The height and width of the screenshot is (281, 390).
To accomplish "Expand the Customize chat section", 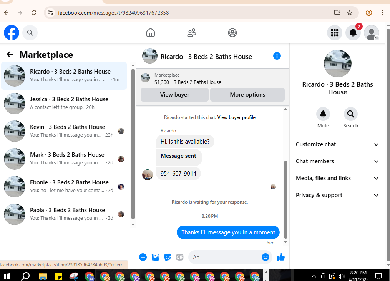I will 337,144.
